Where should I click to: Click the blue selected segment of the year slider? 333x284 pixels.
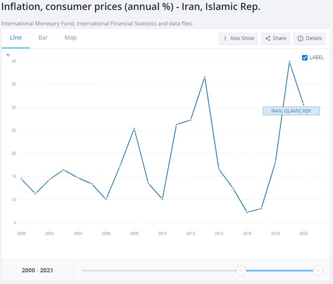[279, 271]
